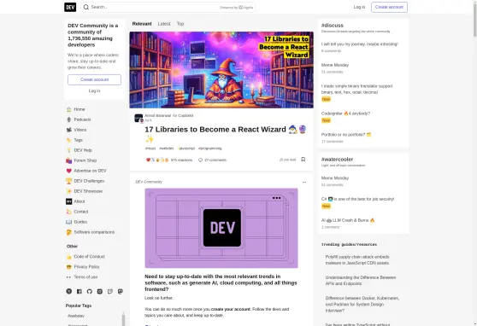Viewport: 477px width, 326px height.
Task: Click Log in link in sidebar card
Action: pyautogui.click(x=94, y=90)
